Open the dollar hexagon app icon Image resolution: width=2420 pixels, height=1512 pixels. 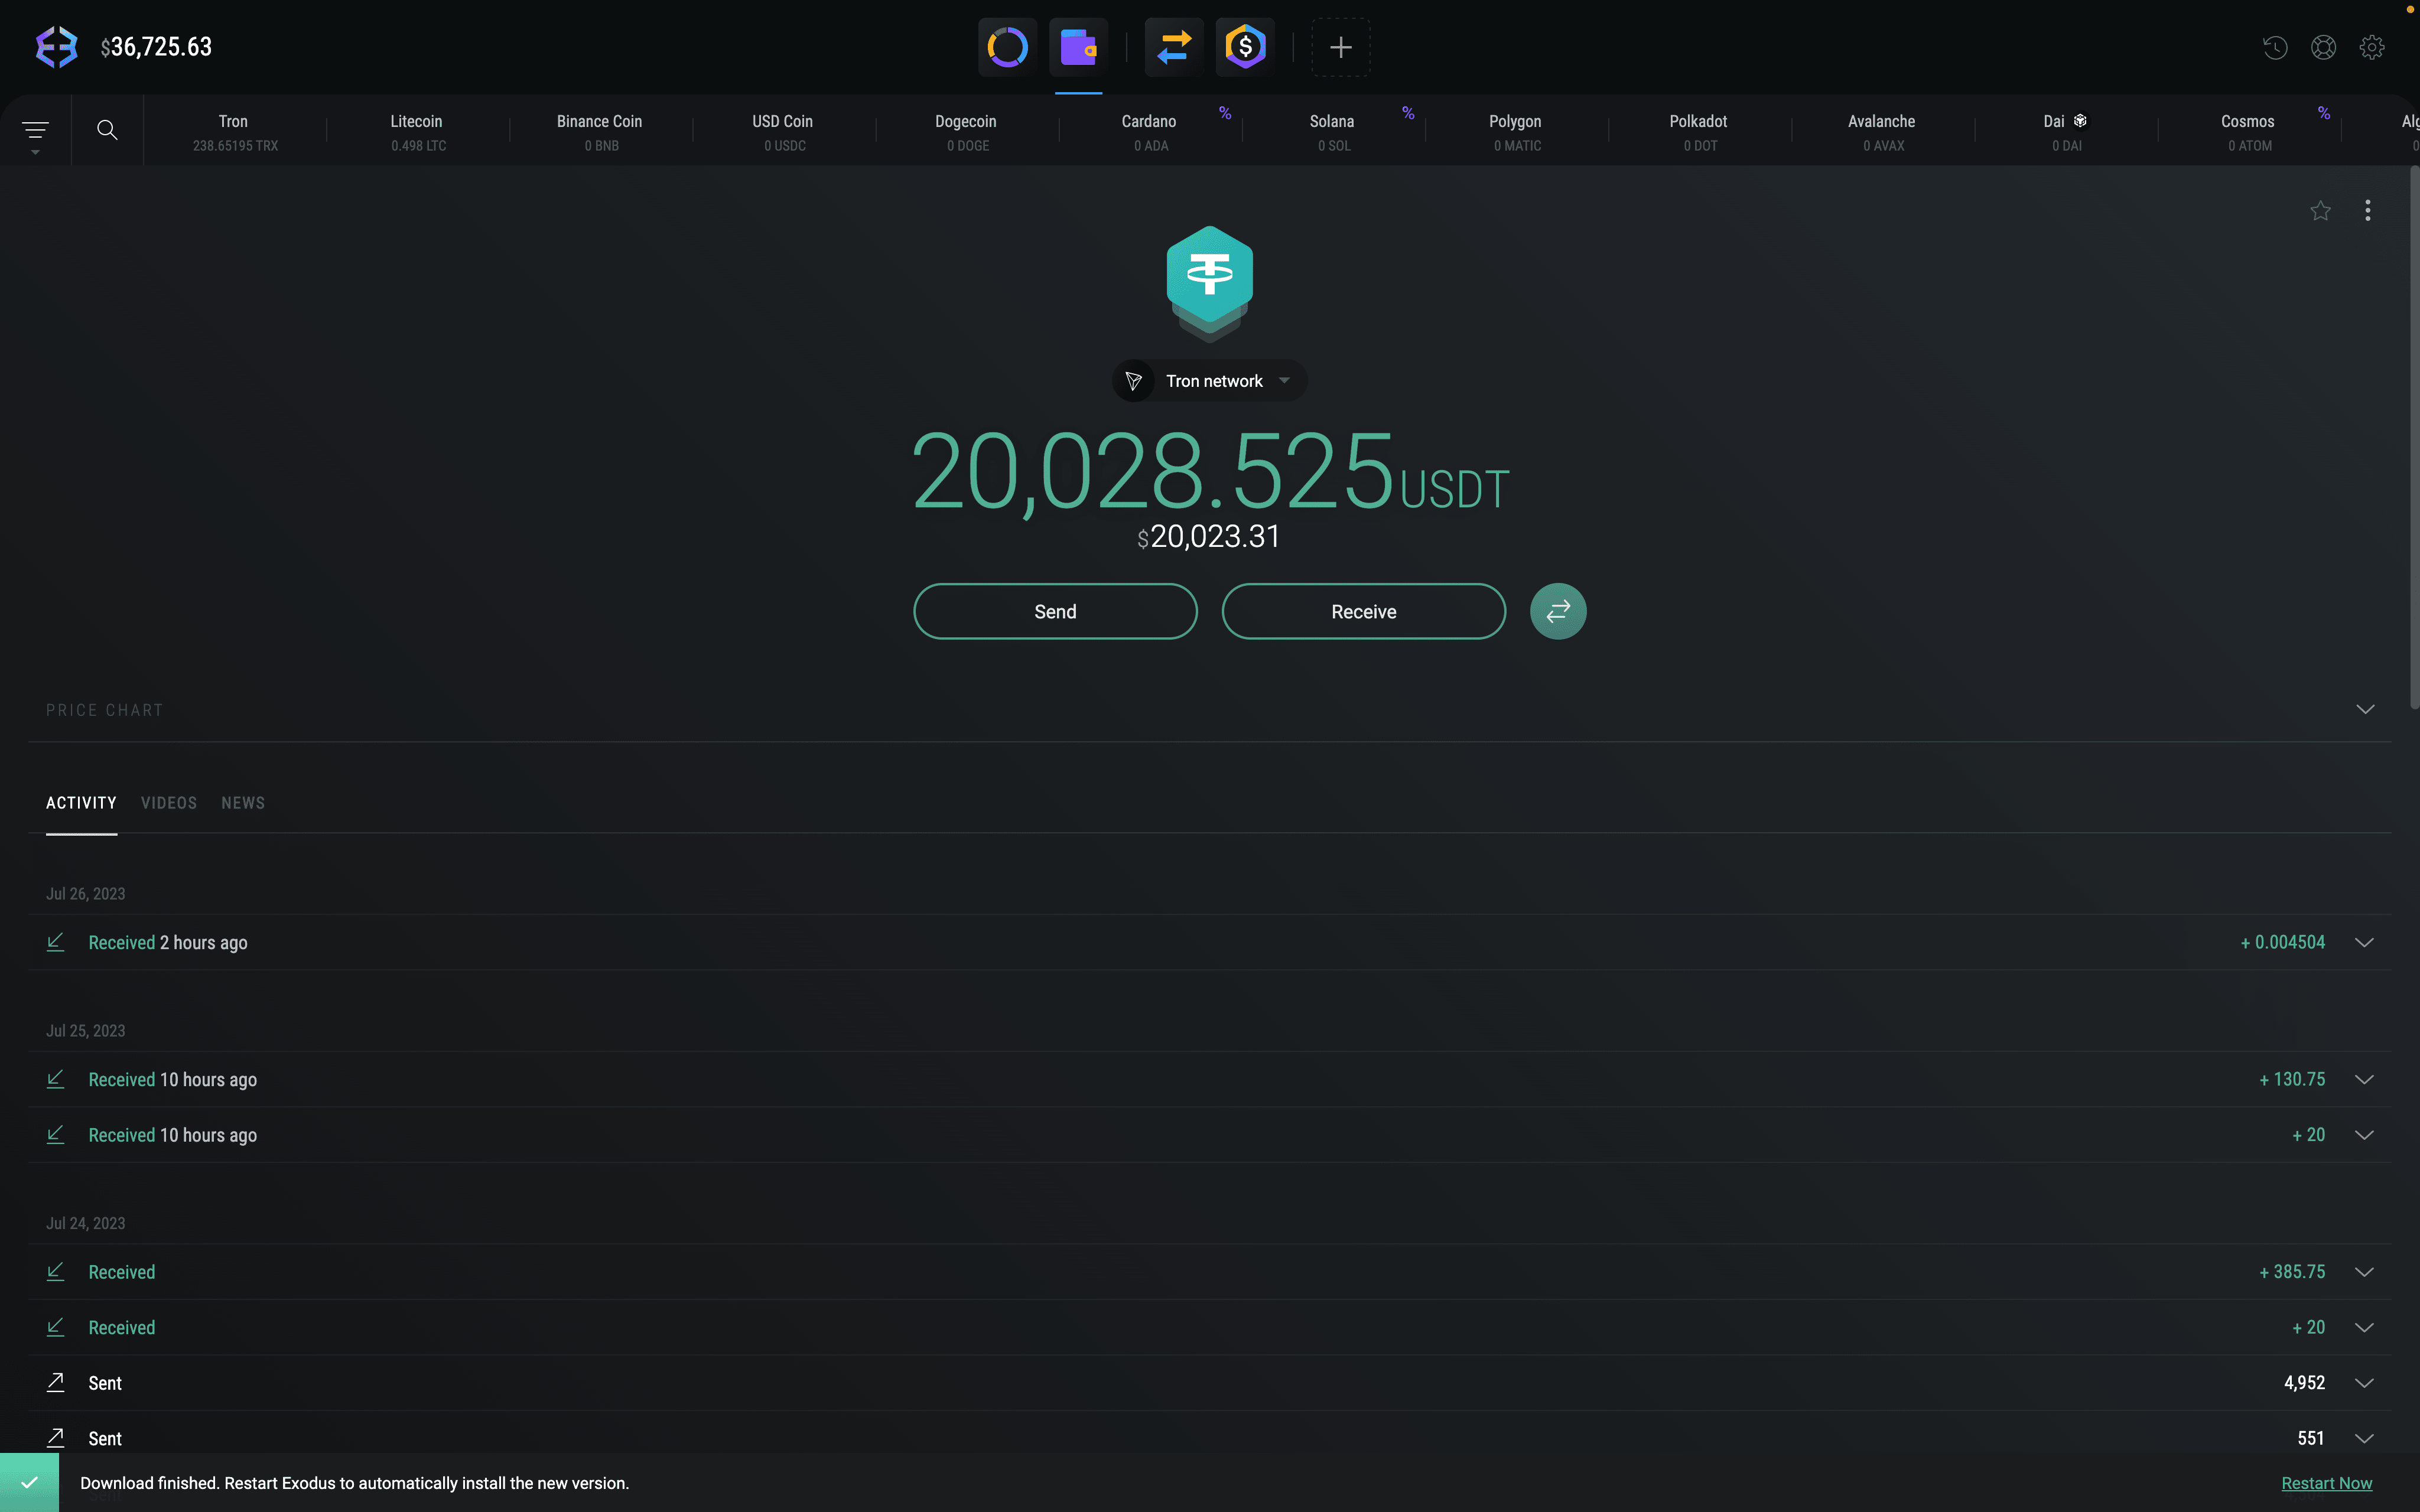coord(1245,47)
